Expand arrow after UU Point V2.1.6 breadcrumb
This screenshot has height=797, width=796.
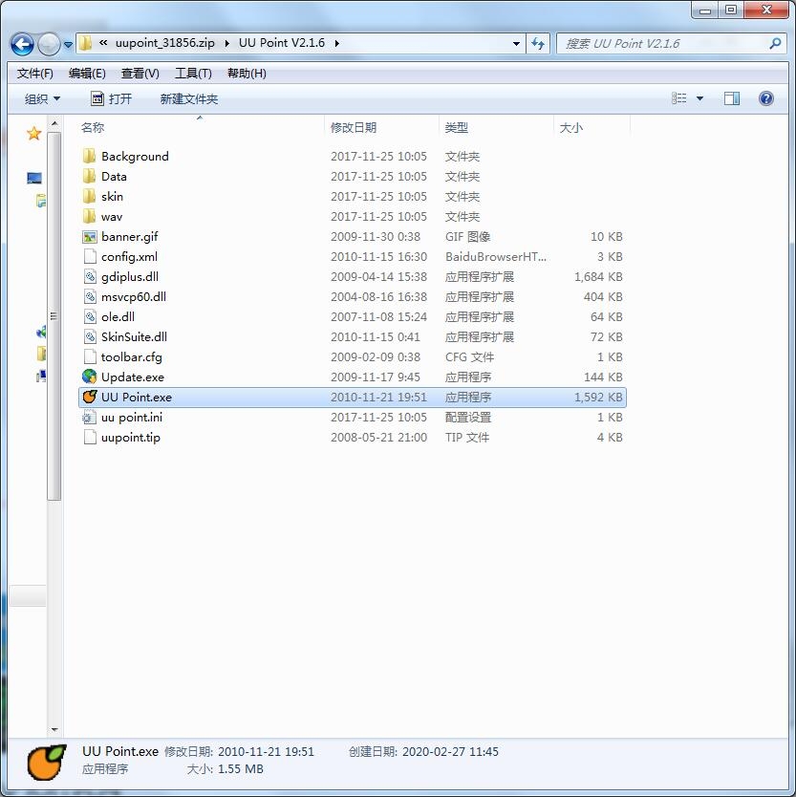coord(337,43)
